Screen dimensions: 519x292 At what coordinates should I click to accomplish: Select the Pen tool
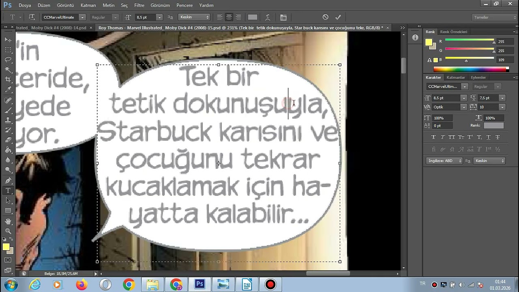(8, 180)
